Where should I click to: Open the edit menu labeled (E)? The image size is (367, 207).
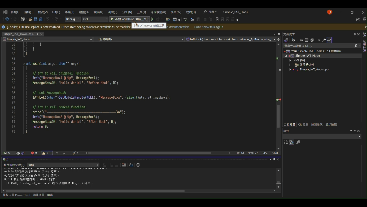click(29, 12)
